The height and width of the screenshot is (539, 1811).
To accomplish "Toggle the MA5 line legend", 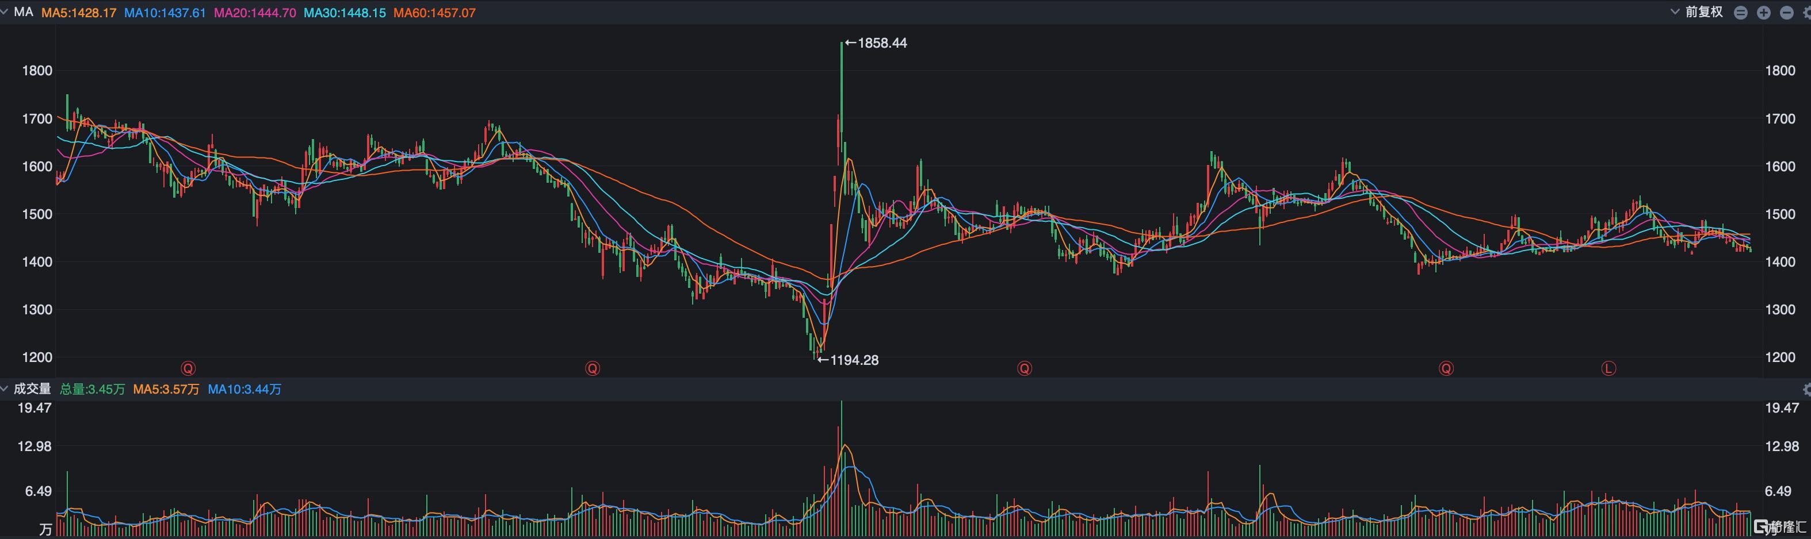I will [x=79, y=13].
